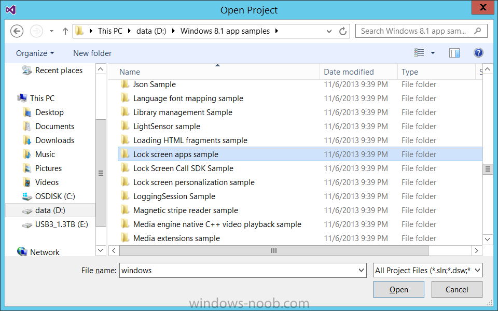Select Language font mapping sample folder
498x311 pixels.
(x=188, y=98)
